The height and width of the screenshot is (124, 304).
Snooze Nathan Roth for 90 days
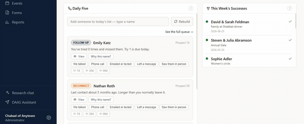[103, 114]
